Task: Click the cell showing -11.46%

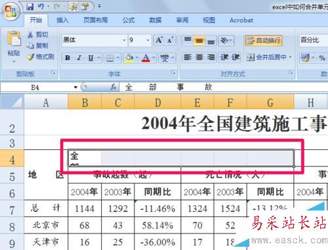Action: coord(157,209)
